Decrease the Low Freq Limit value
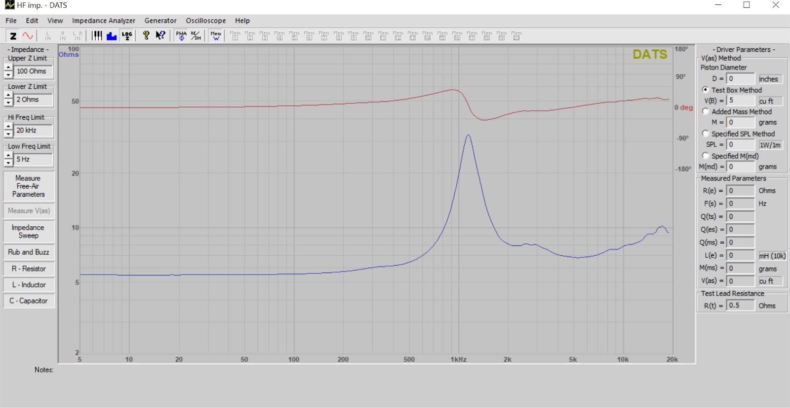This screenshot has height=408, width=790. click(x=8, y=163)
